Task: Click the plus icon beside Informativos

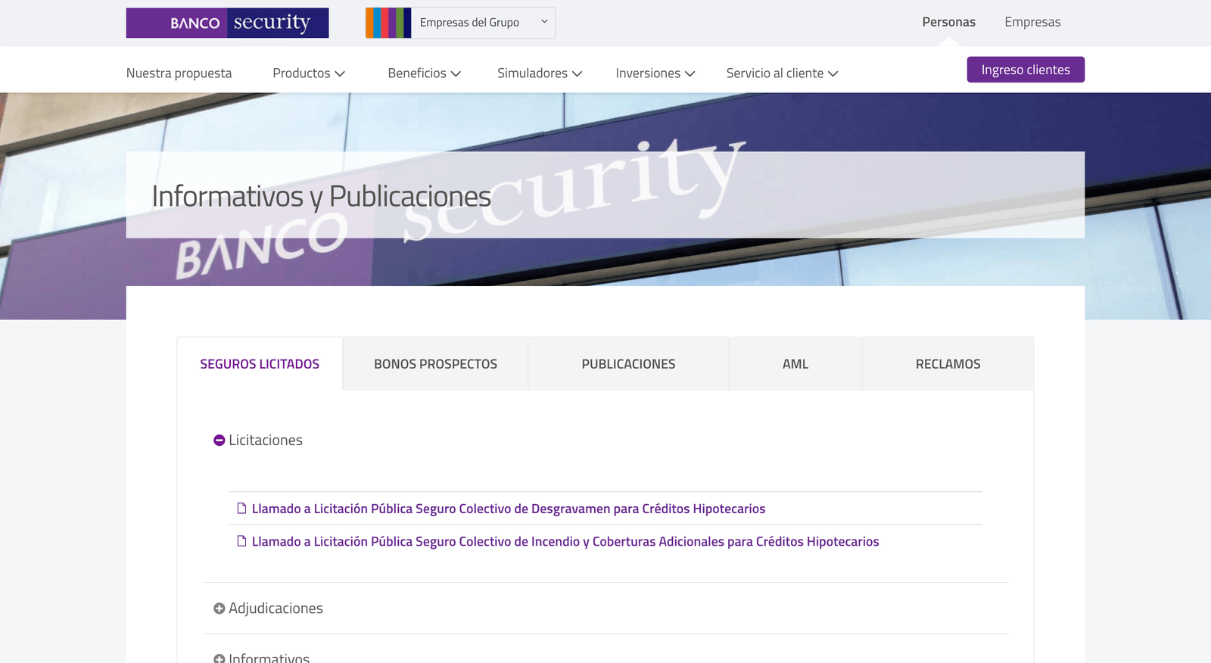Action: point(219,658)
